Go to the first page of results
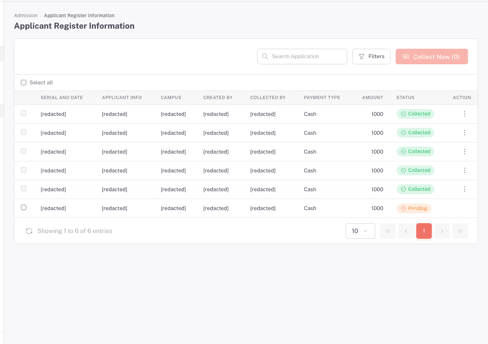Image resolution: width=488 pixels, height=344 pixels. pos(388,231)
